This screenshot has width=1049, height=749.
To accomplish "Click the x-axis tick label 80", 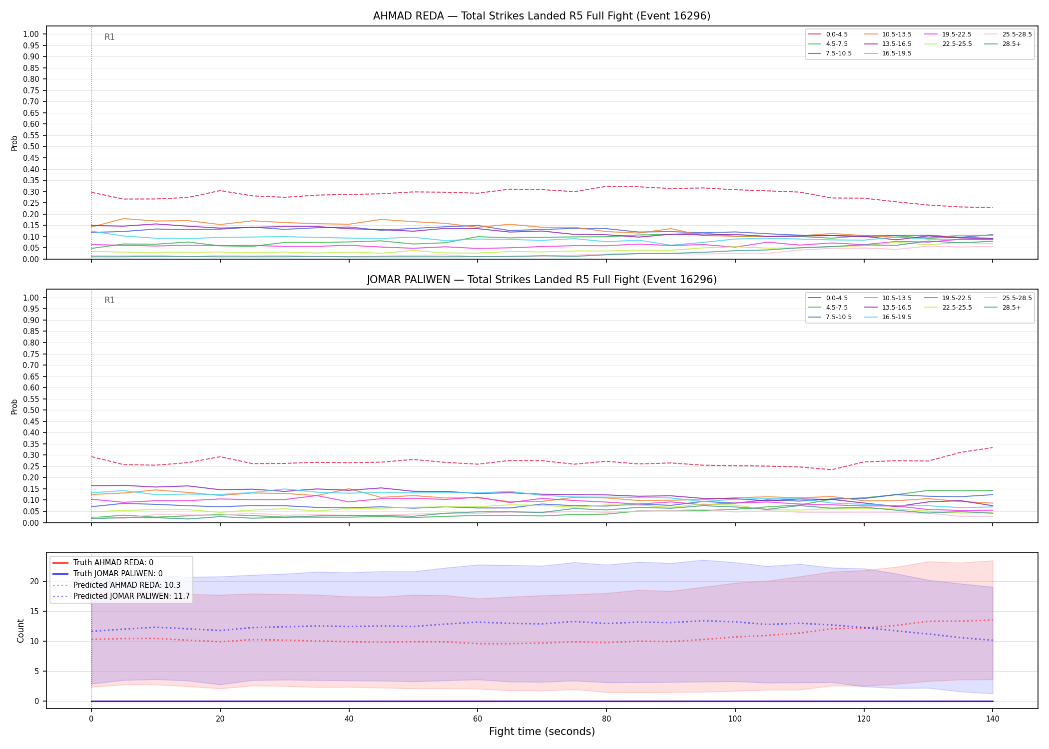I will 606,719.
